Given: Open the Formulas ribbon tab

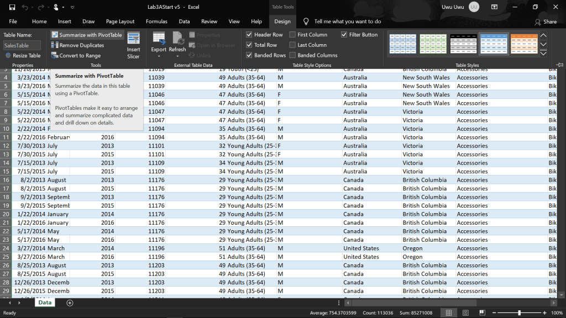Looking at the screenshot, I should [x=156, y=22].
